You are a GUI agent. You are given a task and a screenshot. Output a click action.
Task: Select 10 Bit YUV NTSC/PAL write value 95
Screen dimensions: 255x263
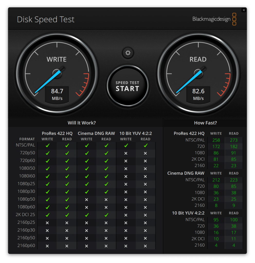pyautogui.click(x=216, y=220)
